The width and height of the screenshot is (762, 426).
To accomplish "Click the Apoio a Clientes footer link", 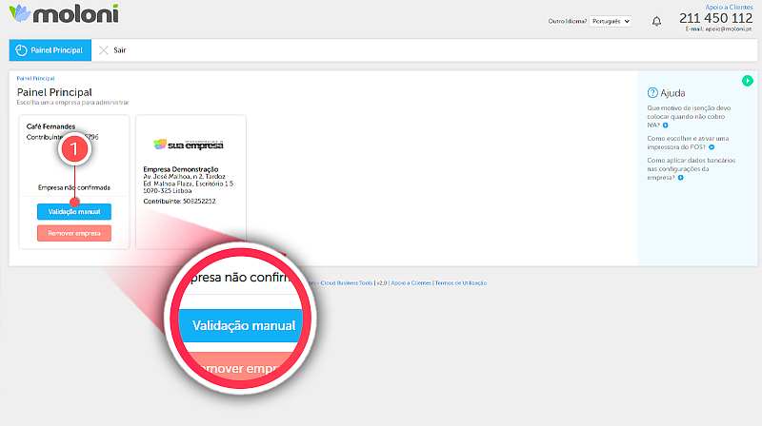I will click(410, 282).
